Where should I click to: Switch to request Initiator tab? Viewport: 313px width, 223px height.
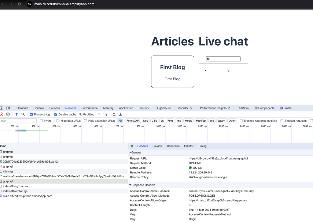point(189,146)
